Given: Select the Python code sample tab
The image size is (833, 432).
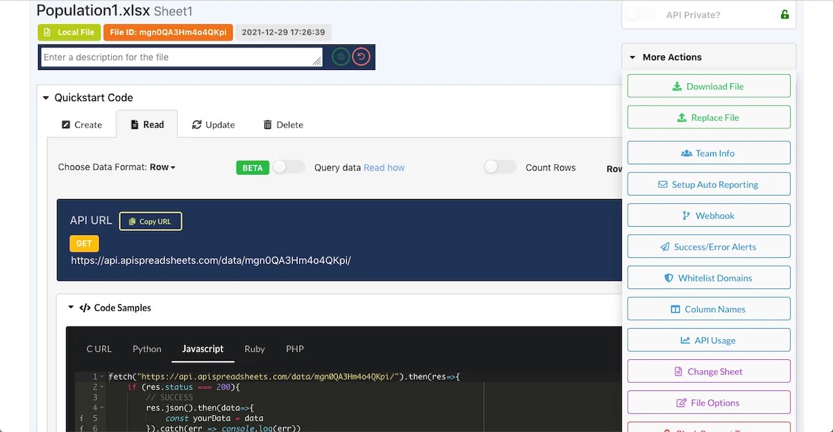Looking at the screenshot, I should coord(146,349).
